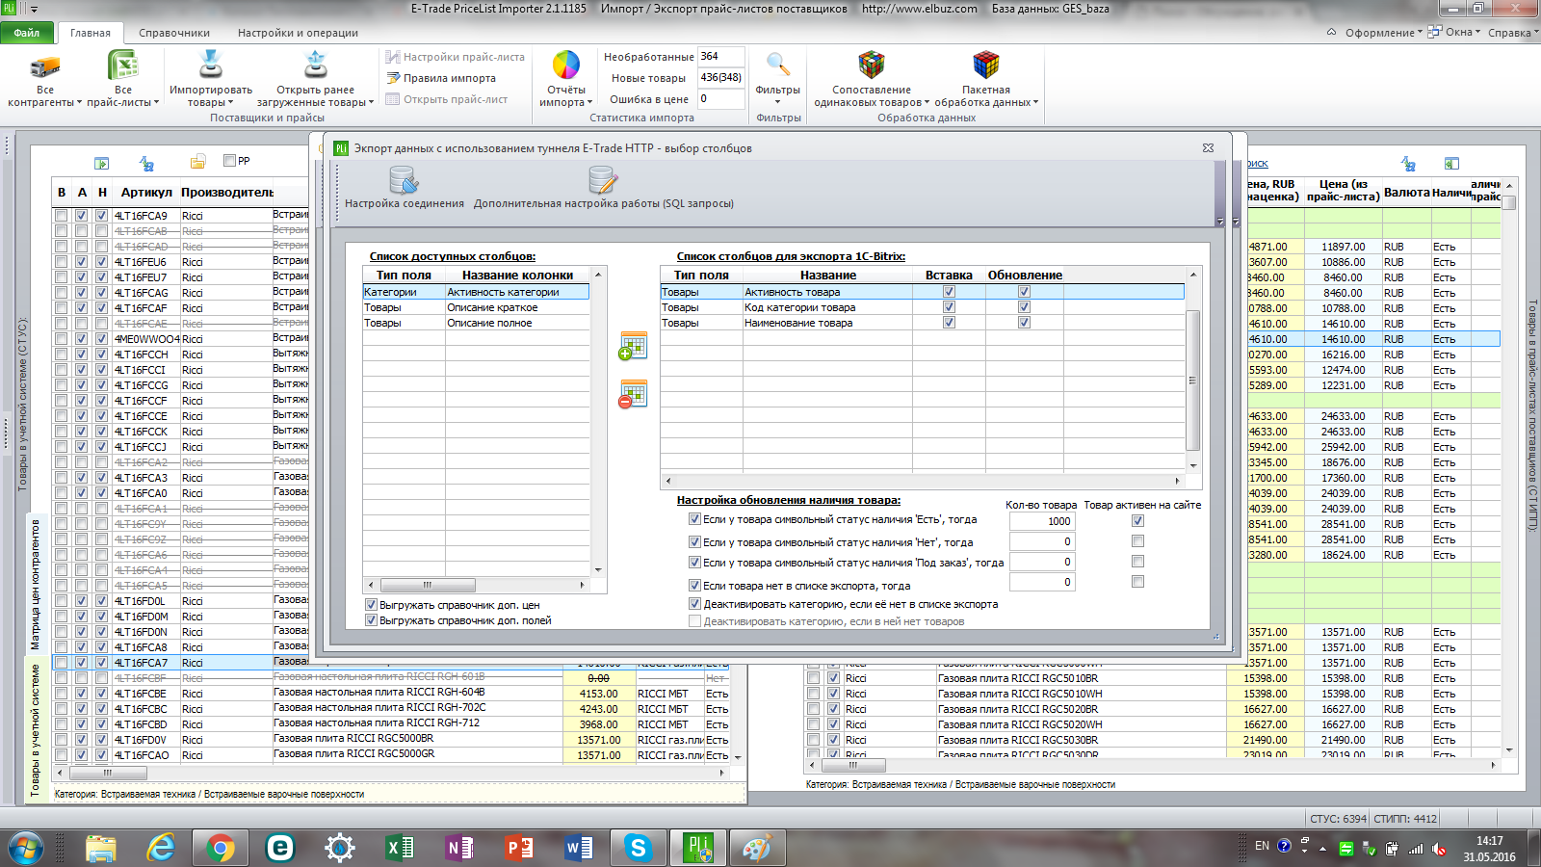Image resolution: width=1541 pixels, height=867 pixels.
Task: Expand the Все прайс-листы dropdown arrow
Action: click(156, 102)
